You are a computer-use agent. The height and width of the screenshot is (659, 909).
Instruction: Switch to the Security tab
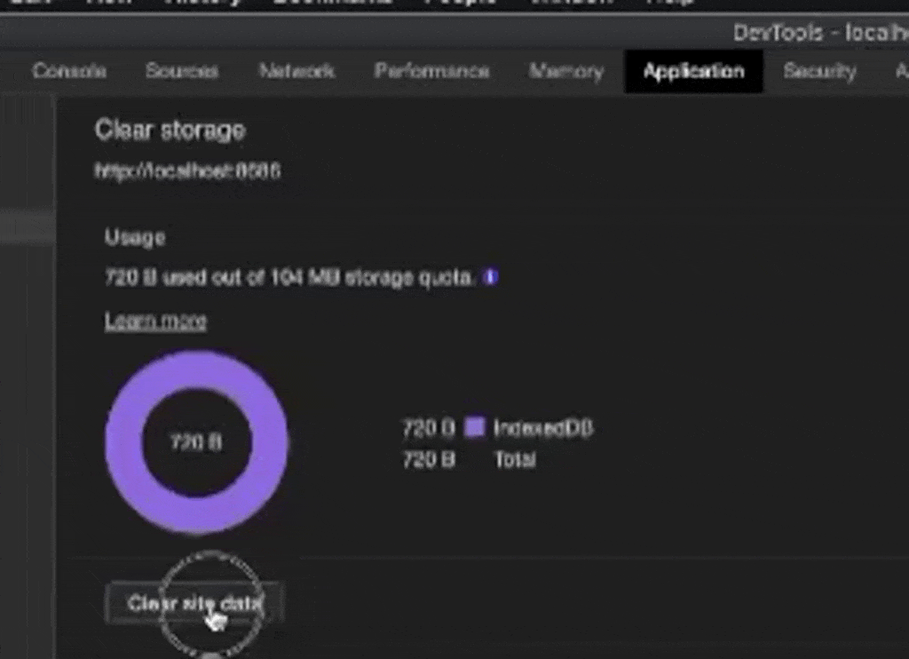pyautogui.click(x=818, y=71)
